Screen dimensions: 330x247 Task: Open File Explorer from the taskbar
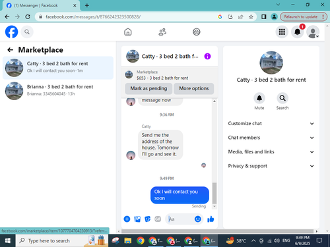pyautogui.click(x=128, y=241)
